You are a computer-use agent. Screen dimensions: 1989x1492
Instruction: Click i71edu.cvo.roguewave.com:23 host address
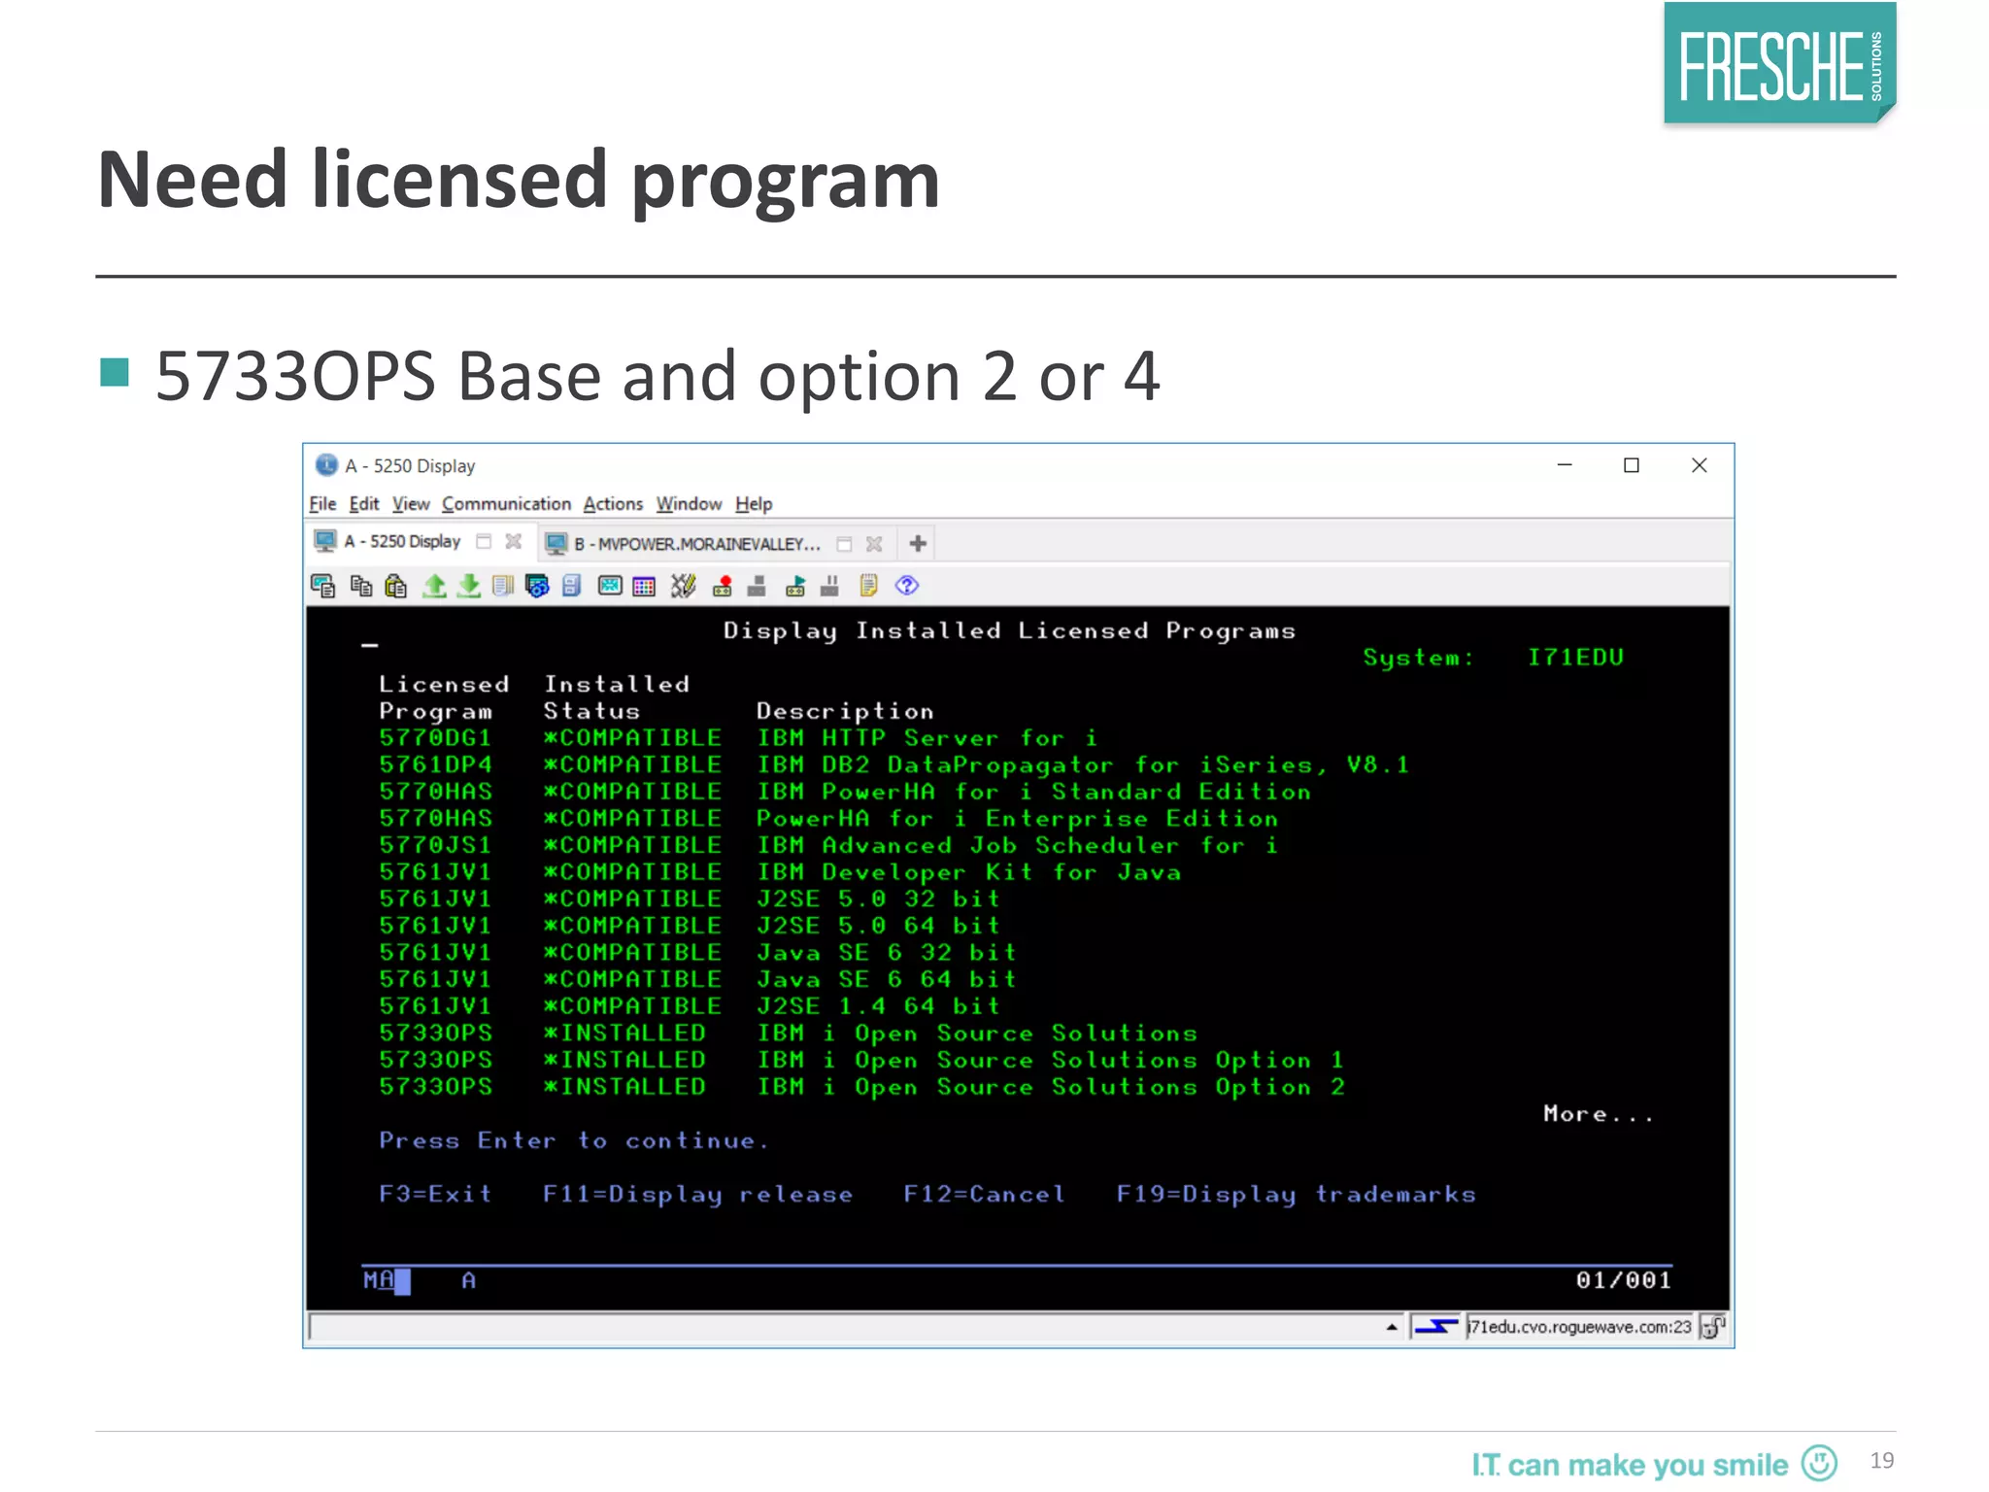(x=1579, y=1327)
